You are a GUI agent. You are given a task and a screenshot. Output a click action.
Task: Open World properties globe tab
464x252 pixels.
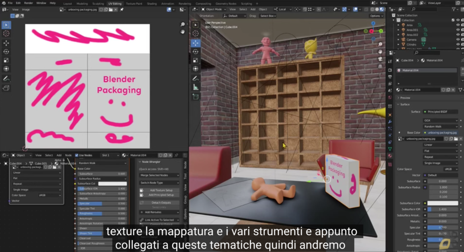click(x=390, y=97)
